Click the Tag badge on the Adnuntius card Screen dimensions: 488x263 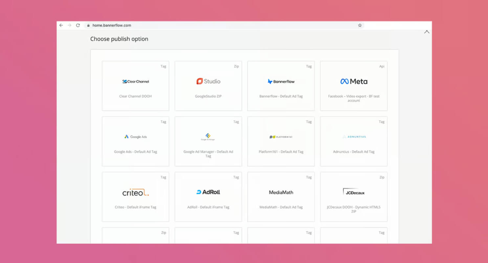tap(382, 122)
